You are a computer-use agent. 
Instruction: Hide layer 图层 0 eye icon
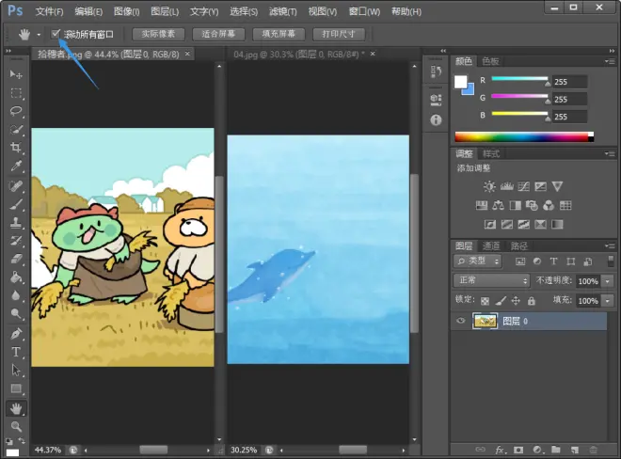tap(461, 321)
